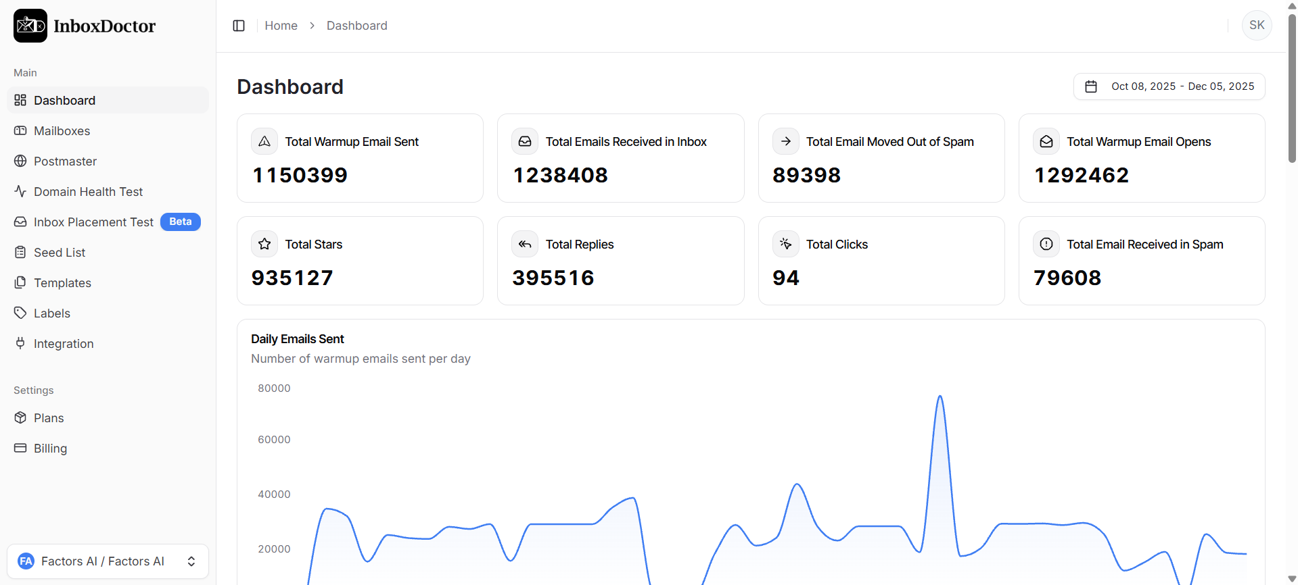Click the Moved Out of Spam arrow icon

click(x=785, y=141)
